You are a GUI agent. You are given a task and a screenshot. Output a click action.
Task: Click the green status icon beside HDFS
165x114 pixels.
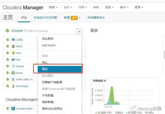pos(8,46)
